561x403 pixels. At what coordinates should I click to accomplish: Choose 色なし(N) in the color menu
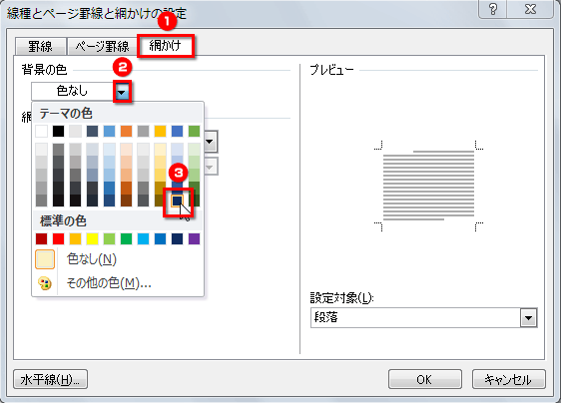point(92,259)
